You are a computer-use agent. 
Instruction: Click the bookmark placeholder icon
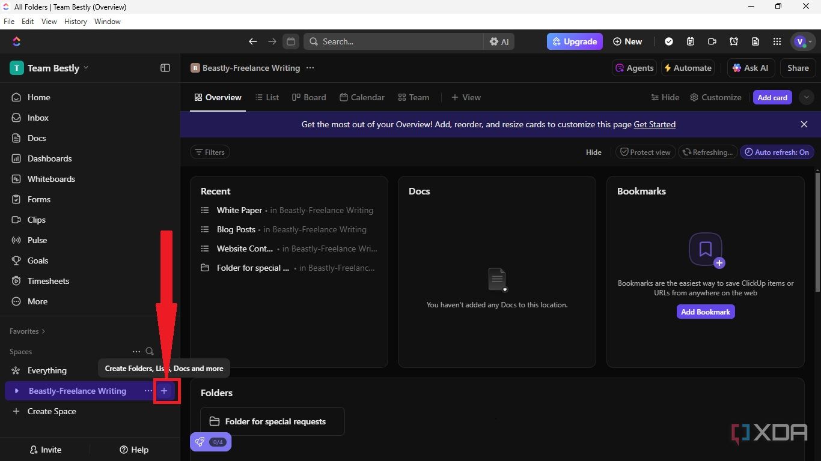tap(706, 249)
